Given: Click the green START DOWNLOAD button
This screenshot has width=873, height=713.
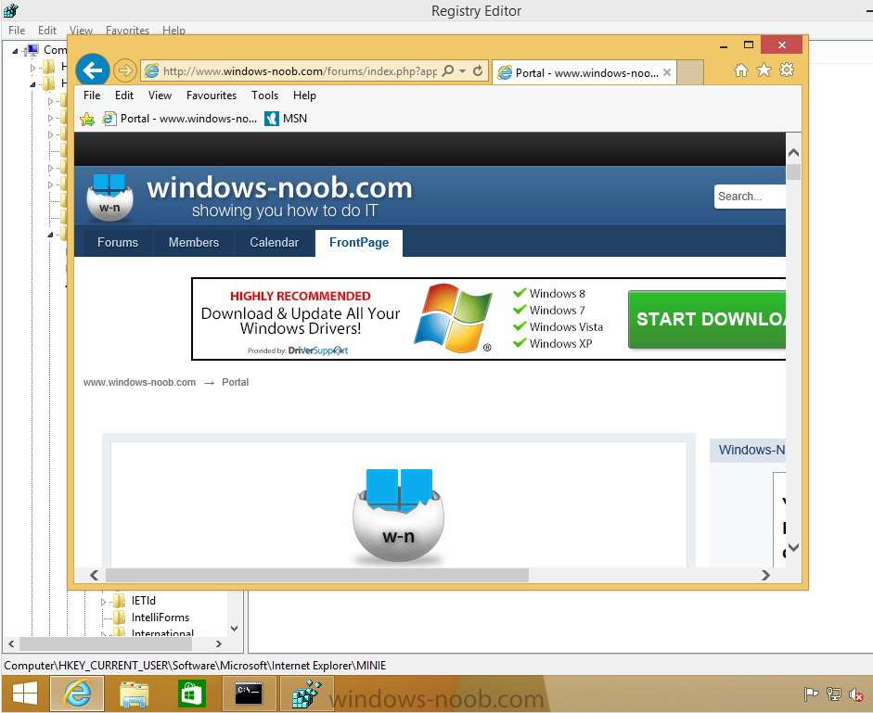Looking at the screenshot, I should [707, 319].
